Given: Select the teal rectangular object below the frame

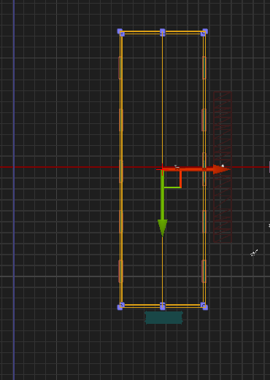Looking at the screenshot, I should [x=163, y=317].
